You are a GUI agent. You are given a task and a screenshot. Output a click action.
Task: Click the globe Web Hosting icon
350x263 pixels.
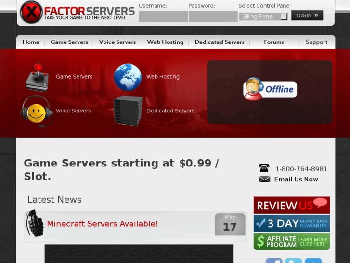pos(128,77)
